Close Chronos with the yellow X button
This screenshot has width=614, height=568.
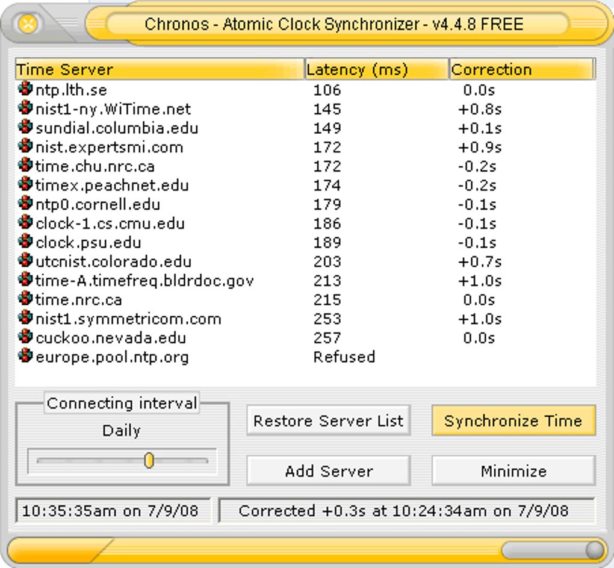point(28,24)
